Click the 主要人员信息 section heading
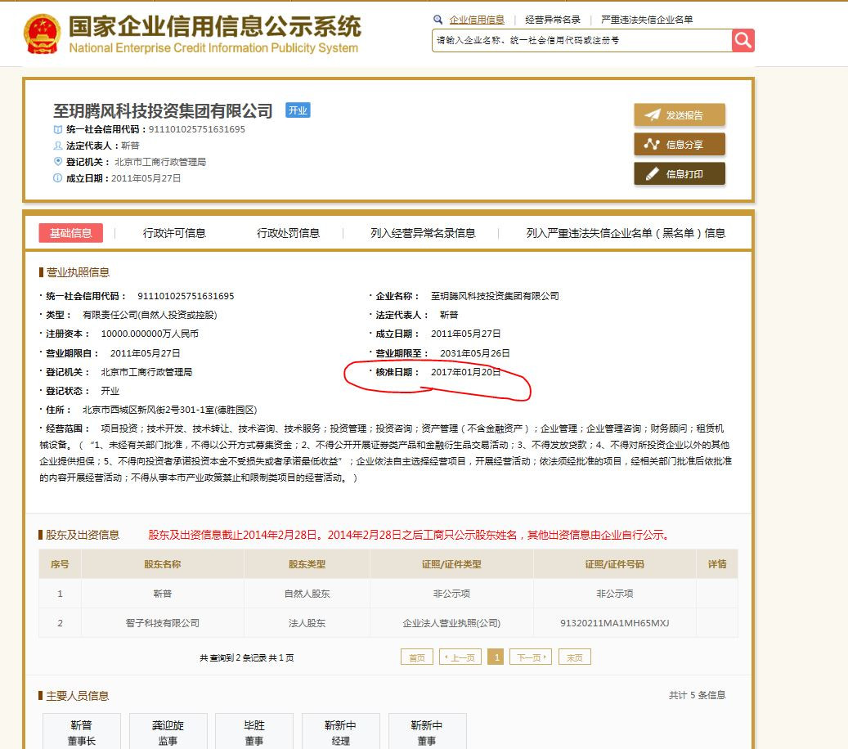Viewport: 848px width, 749px height. [78, 696]
